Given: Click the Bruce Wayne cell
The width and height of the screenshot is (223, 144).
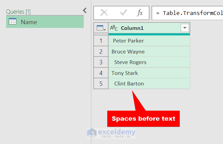Looking at the screenshot, I should [128, 52].
